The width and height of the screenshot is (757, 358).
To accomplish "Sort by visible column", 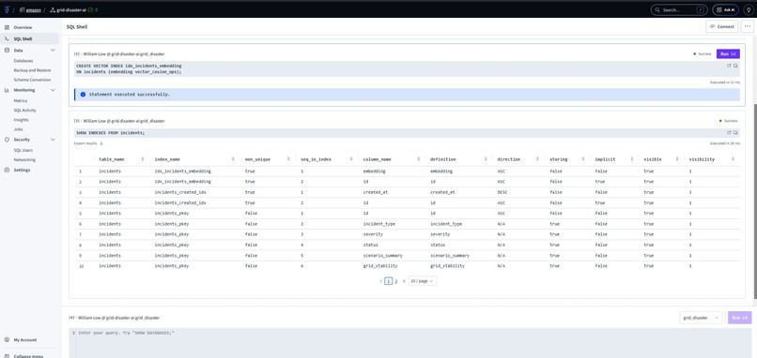I will point(678,159).
